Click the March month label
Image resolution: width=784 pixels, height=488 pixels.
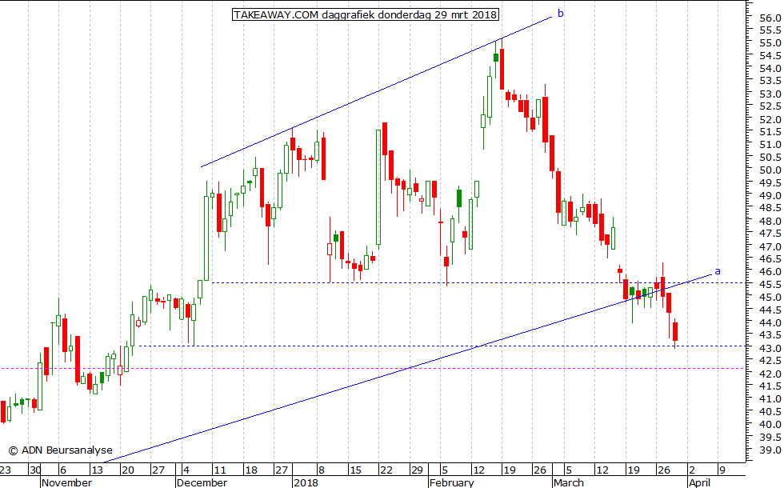(x=569, y=482)
